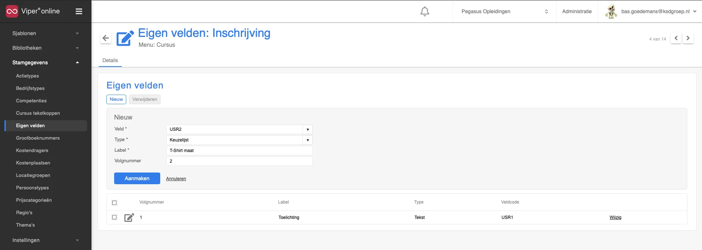Switch to the Details tab

coord(110,60)
